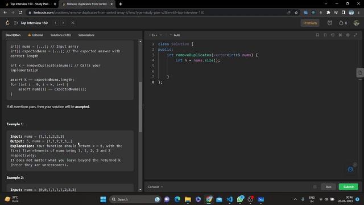Open File Explorer from the taskbar
364x205 pixels.
pyautogui.click(x=188, y=199)
